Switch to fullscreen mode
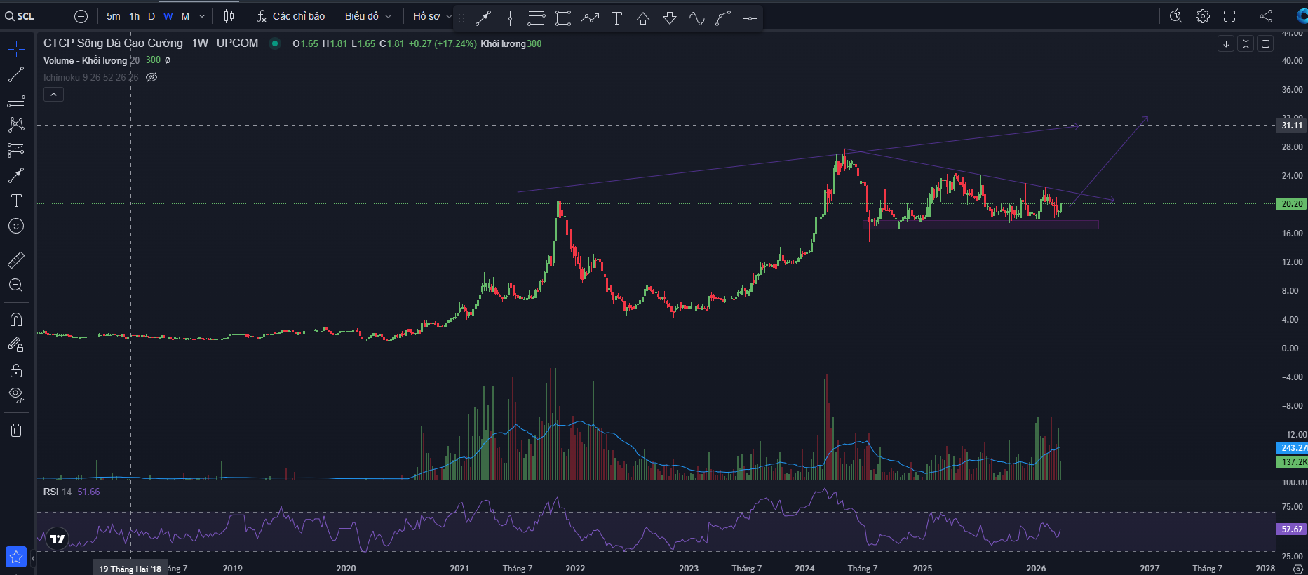This screenshot has height=575, width=1308. (x=1229, y=16)
